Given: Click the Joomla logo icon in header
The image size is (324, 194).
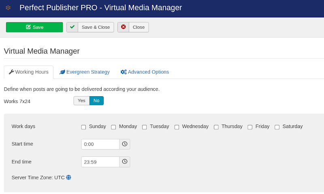Looking at the screenshot, I should pyautogui.click(x=8, y=8).
